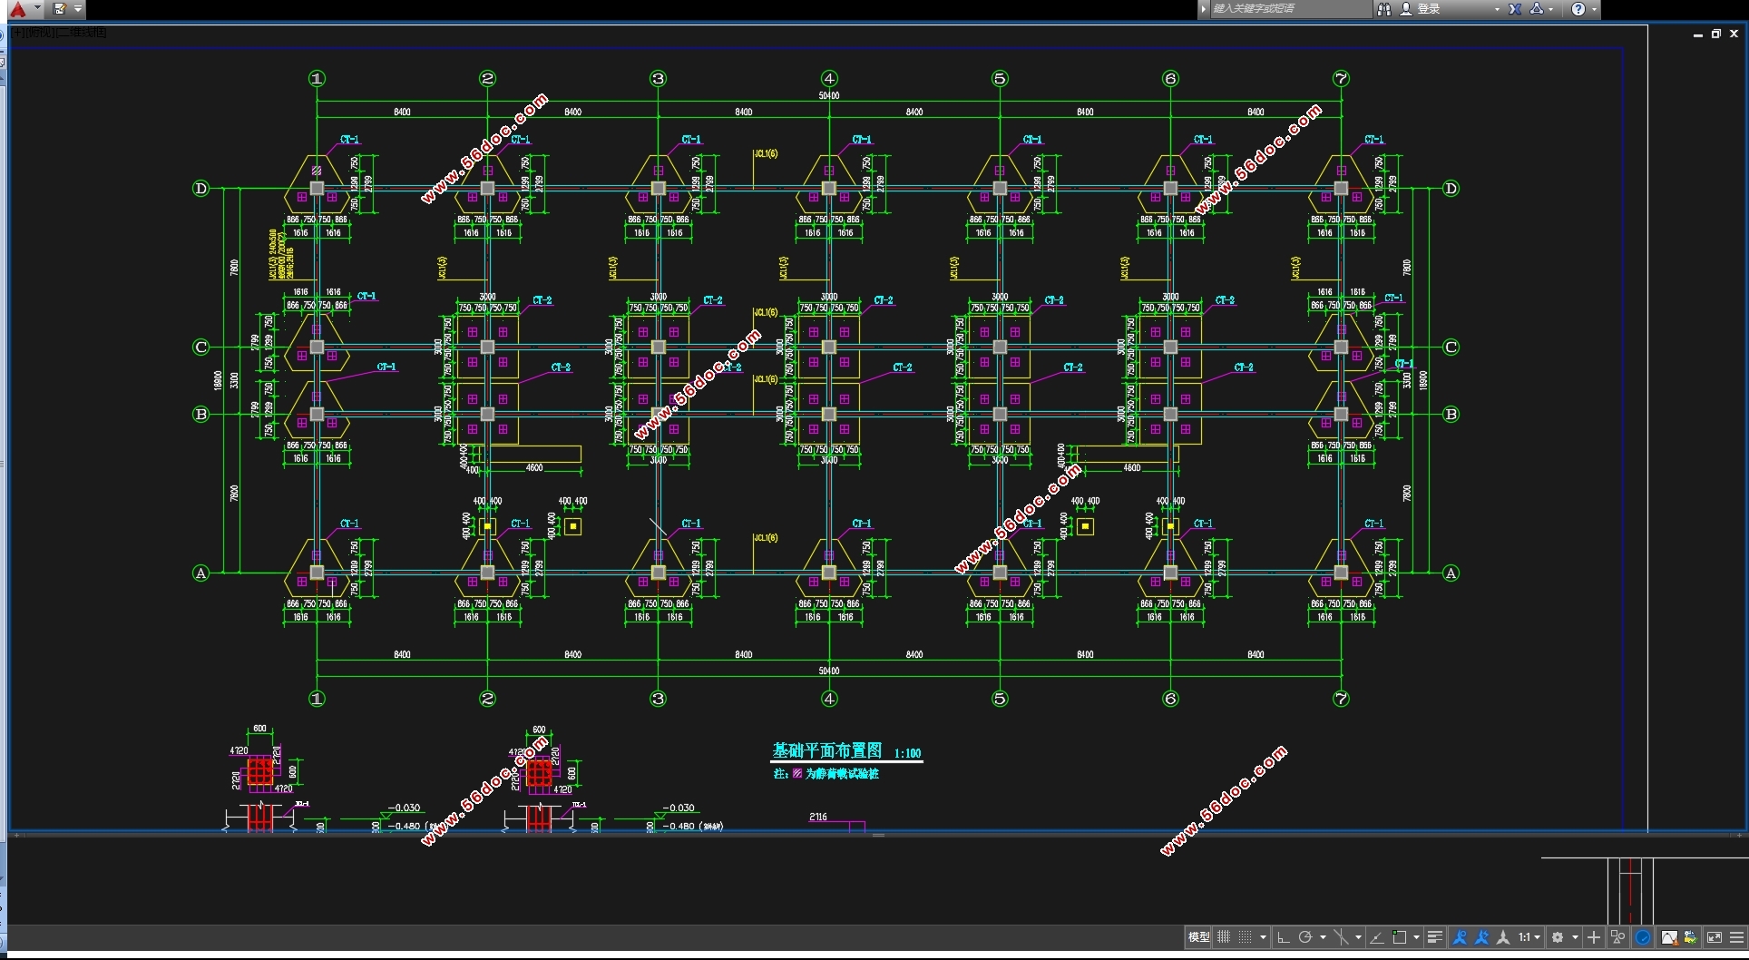Toggle polar tracking in status bar
Image resolution: width=1749 pixels, height=960 pixels.
click(x=1305, y=937)
